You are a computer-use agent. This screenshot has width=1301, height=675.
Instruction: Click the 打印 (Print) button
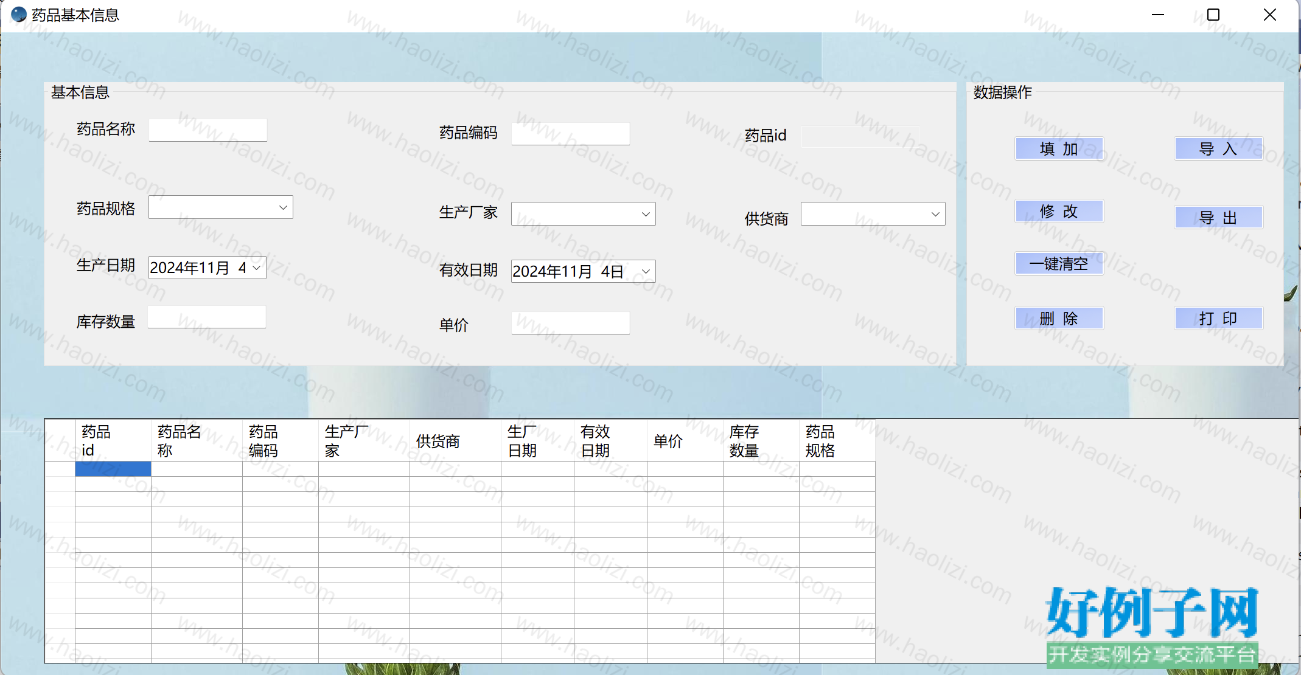point(1218,318)
